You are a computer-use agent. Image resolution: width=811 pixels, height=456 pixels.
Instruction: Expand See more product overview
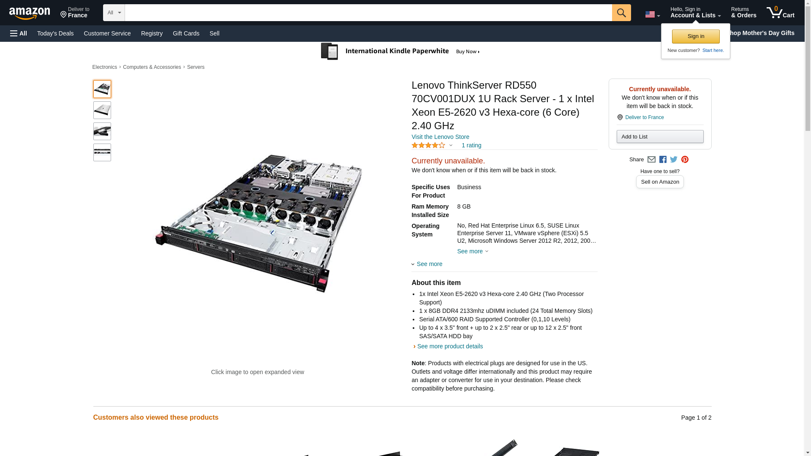(x=427, y=264)
